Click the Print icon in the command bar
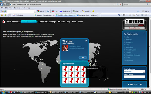 (x=130, y=15)
